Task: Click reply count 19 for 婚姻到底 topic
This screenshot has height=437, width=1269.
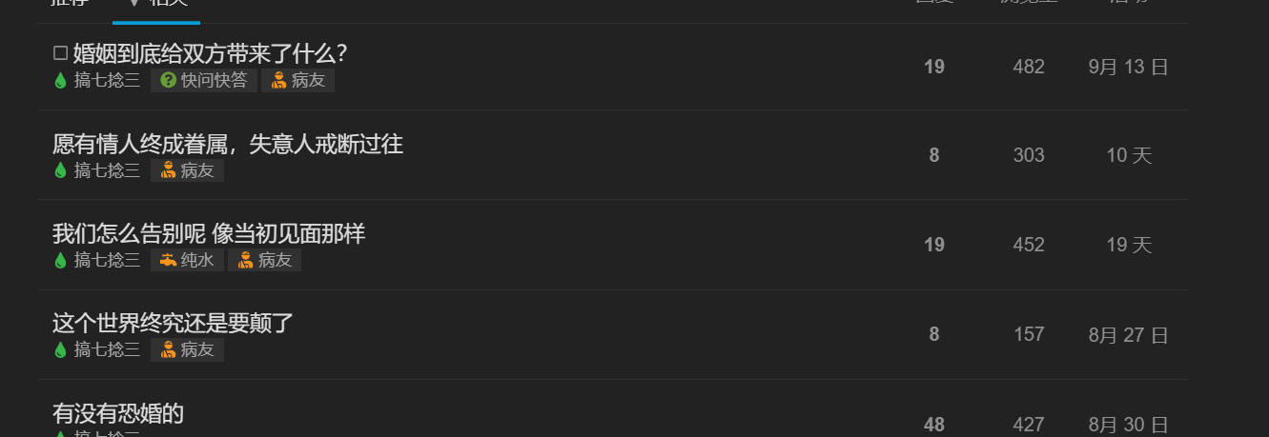Action: 934,67
